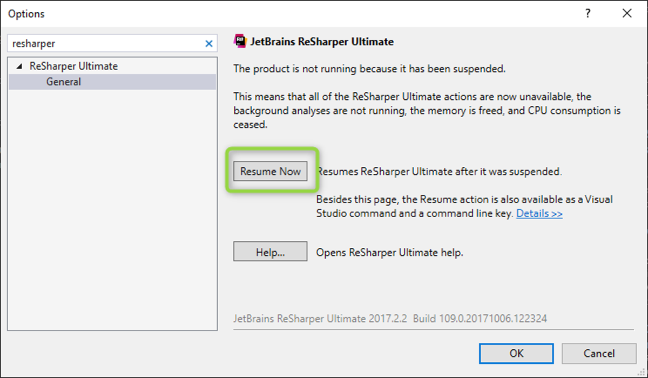Viewport: 648px width, 378px height.
Task: Click the JetBrains ReSharper logo icon
Action: (240, 42)
